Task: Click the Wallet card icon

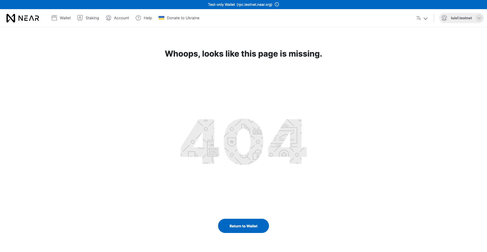Action: pyautogui.click(x=54, y=18)
